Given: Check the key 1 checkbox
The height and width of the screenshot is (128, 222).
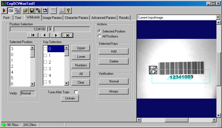Looking at the screenshot, I should [x=45, y=55].
